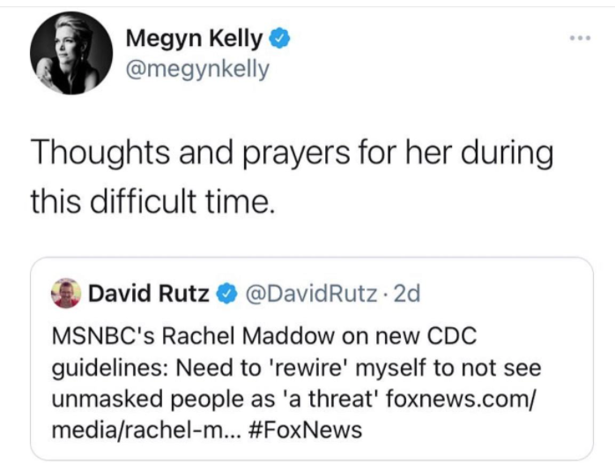Screen dimensions: 615x471
Task: Visit the @megynkelly handle
Action: [197, 70]
